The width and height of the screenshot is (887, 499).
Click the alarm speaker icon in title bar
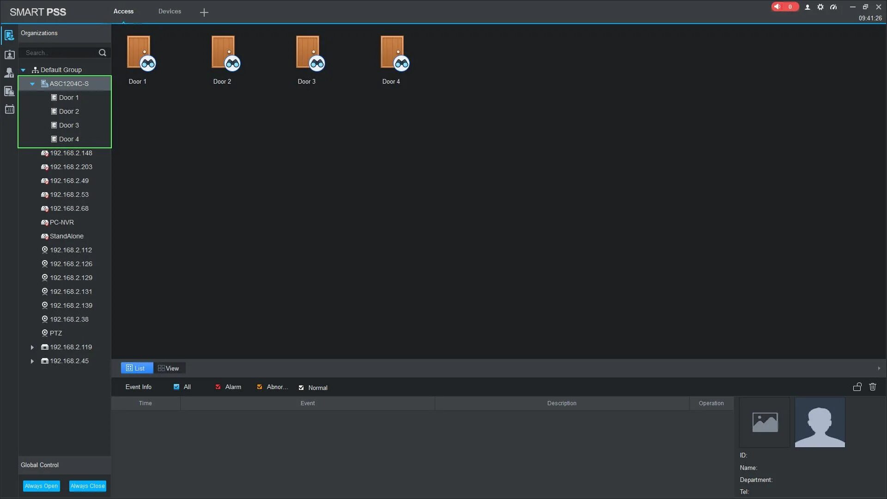(x=778, y=7)
